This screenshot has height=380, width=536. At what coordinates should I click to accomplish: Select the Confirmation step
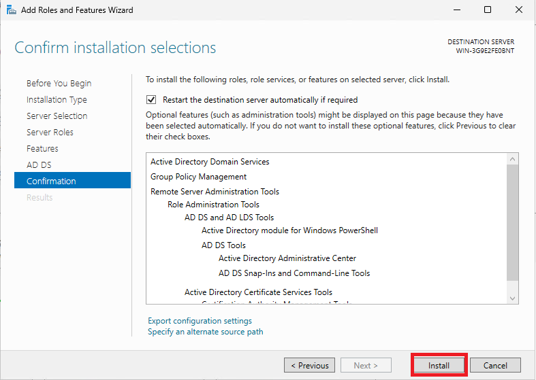coord(72,180)
